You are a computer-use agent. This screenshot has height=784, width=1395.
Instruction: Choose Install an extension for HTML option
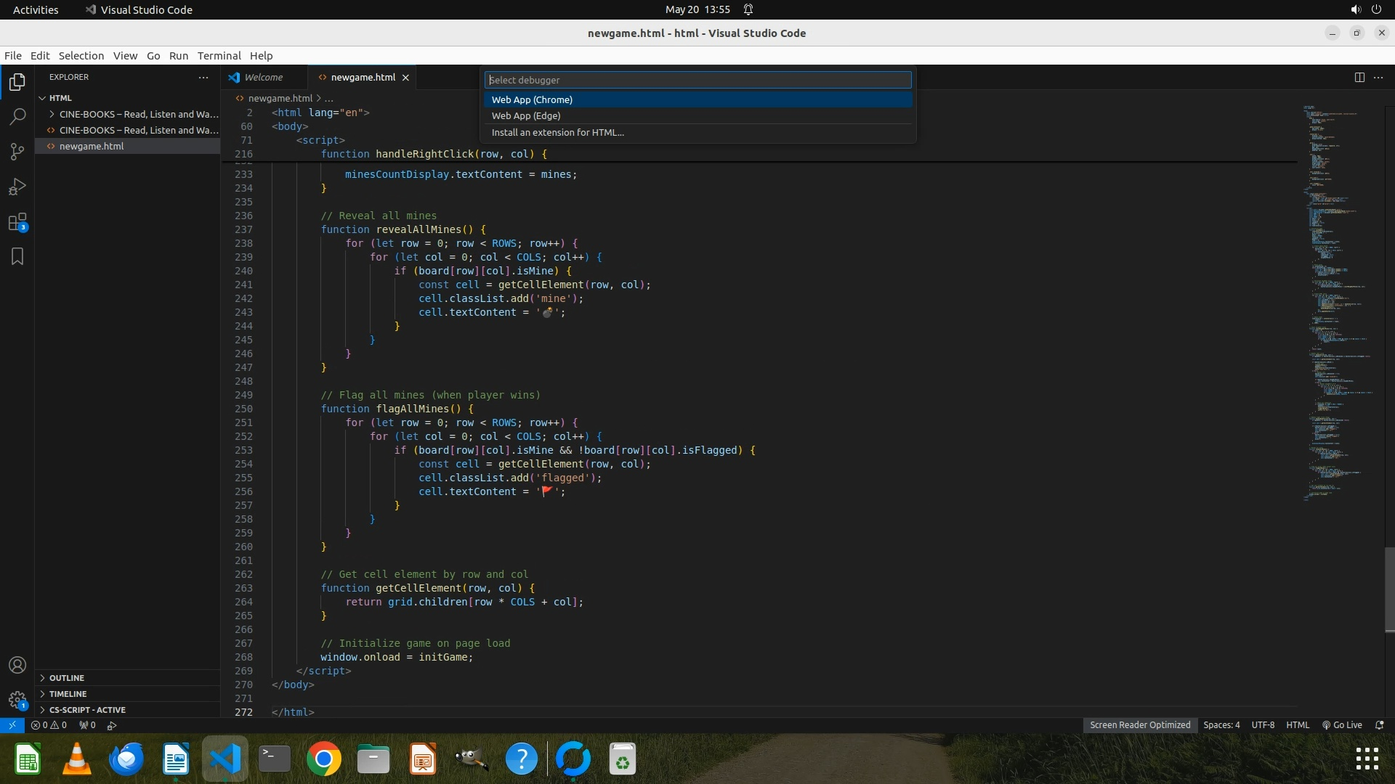557,132
